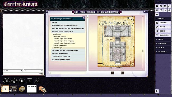Click the chat message input field

pyautogui.click(x=21, y=74)
